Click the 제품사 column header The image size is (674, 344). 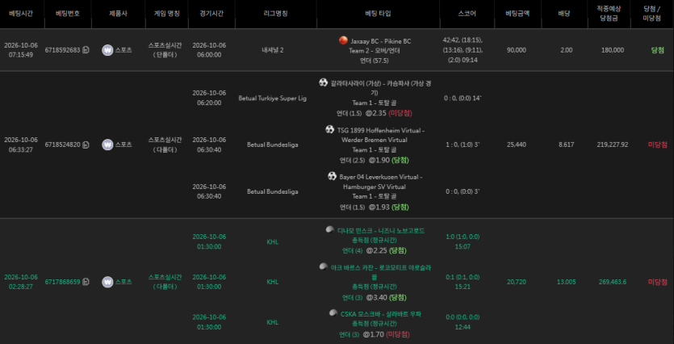point(118,13)
